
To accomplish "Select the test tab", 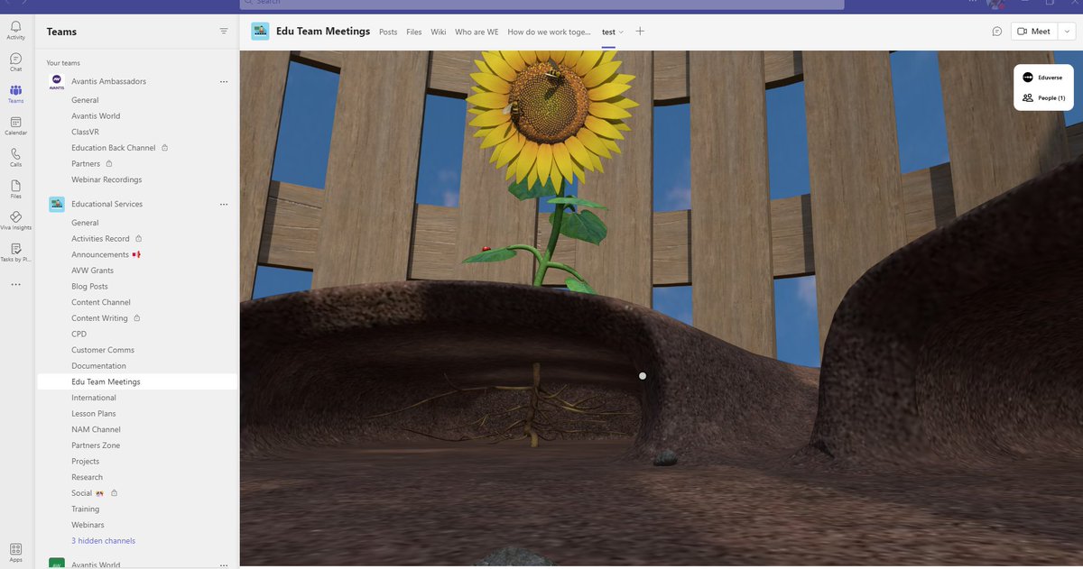I will (608, 32).
